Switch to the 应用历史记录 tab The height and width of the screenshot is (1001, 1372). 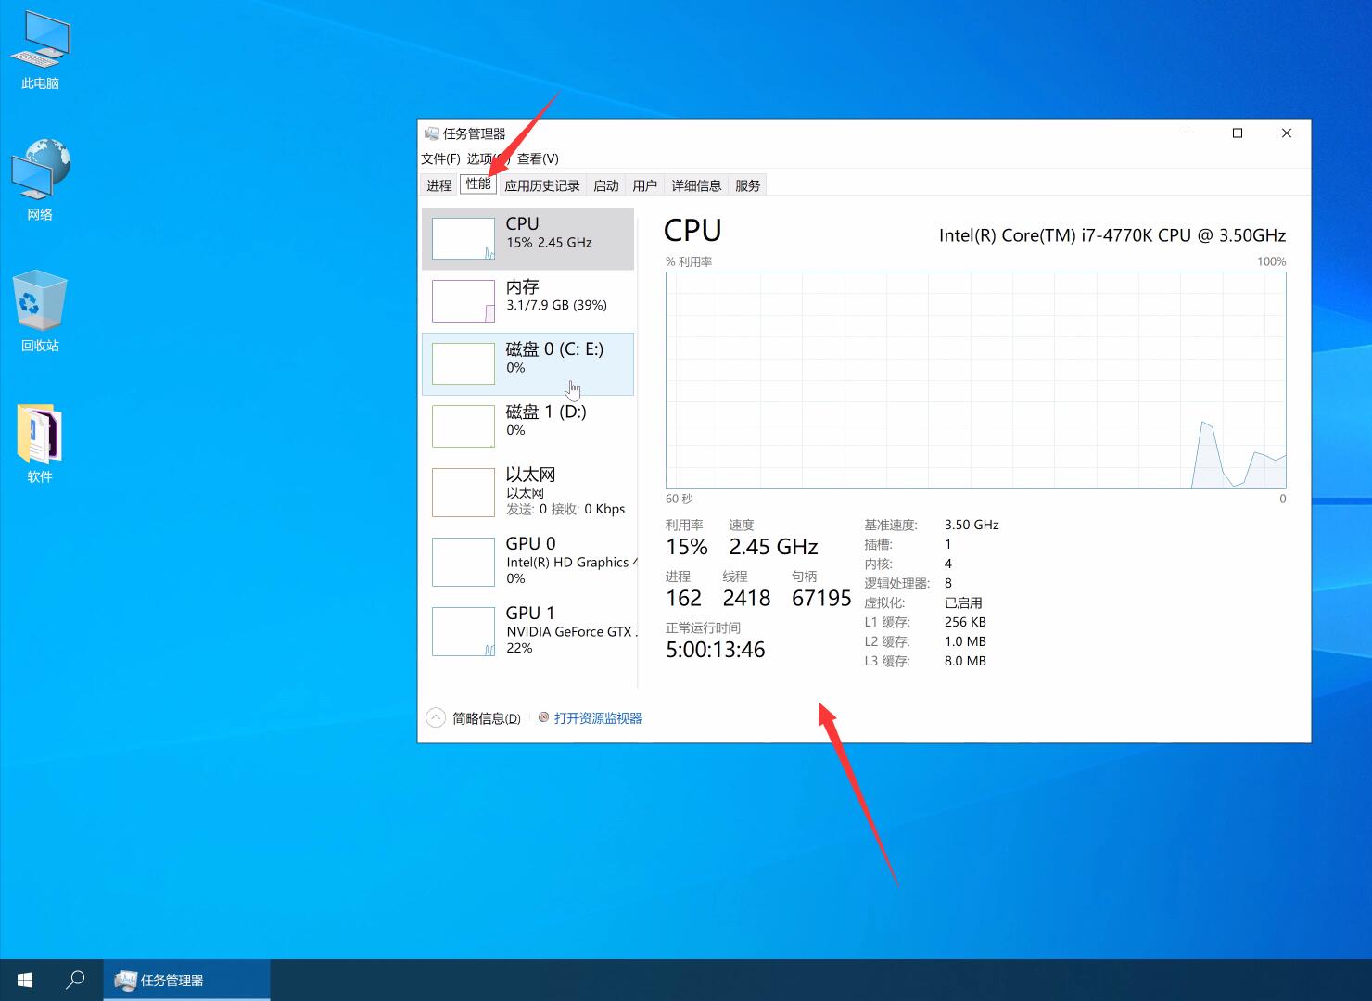[x=542, y=185]
